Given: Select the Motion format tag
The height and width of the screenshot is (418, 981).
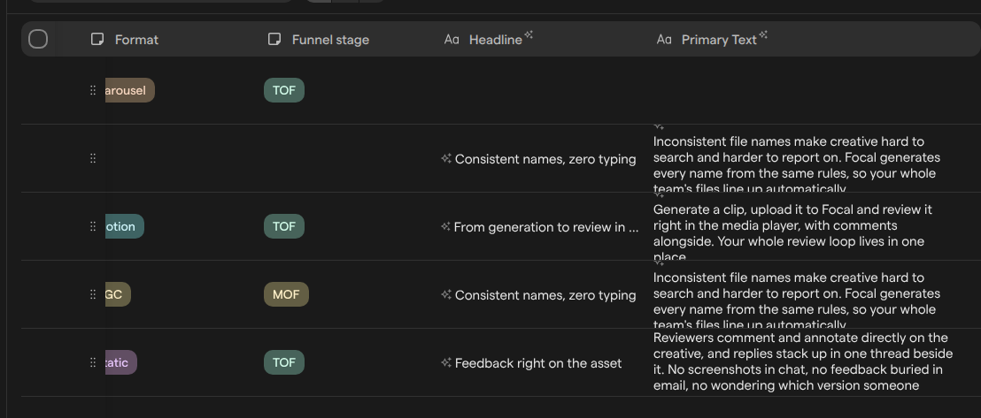Looking at the screenshot, I should click(x=125, y=227).
